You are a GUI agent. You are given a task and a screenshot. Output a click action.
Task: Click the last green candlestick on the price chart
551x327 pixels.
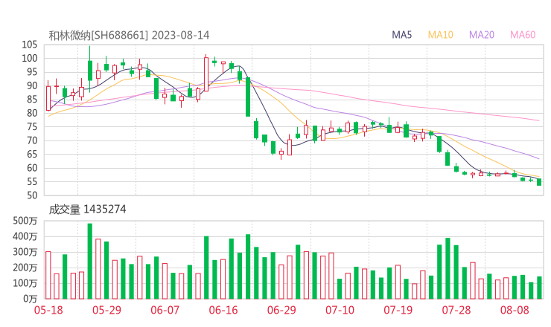click(539, 182)
